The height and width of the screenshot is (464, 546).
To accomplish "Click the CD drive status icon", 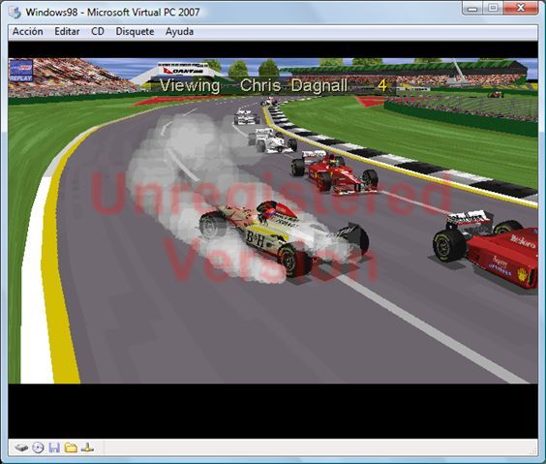I will [x=38, y=448].
